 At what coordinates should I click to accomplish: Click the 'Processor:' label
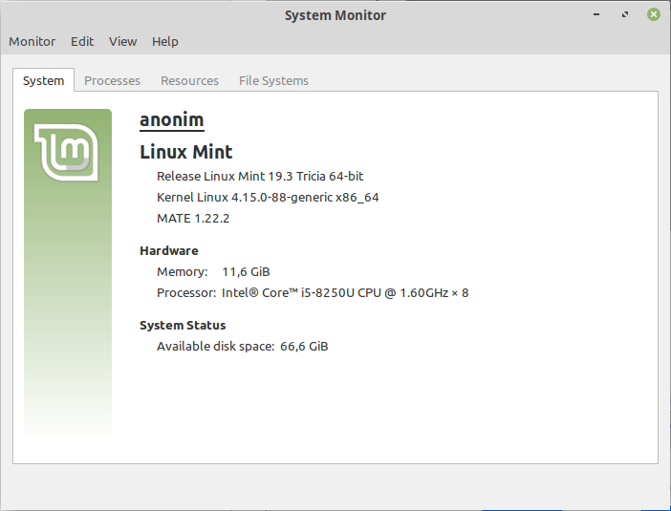(x=186, y=293)
